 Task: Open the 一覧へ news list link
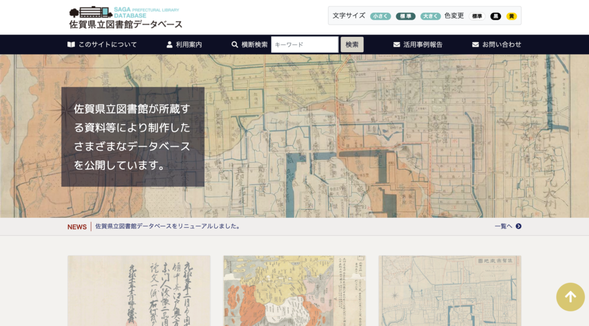[508, 226]
